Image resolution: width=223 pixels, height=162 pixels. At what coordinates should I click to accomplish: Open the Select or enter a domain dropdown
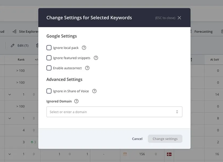[114, 112]
